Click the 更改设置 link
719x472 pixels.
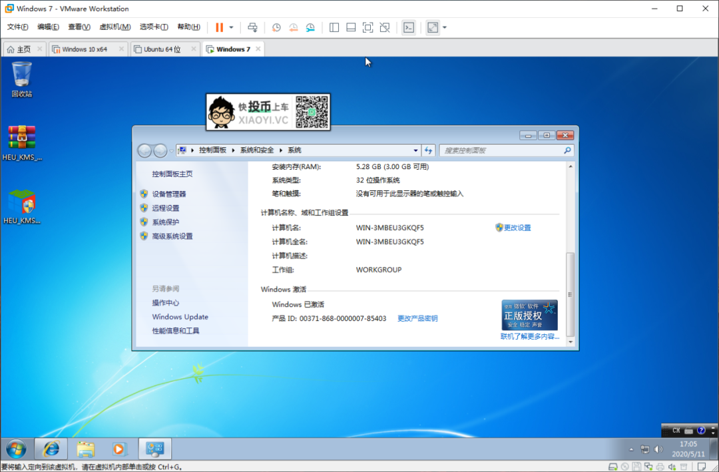[x=519, y=227]
